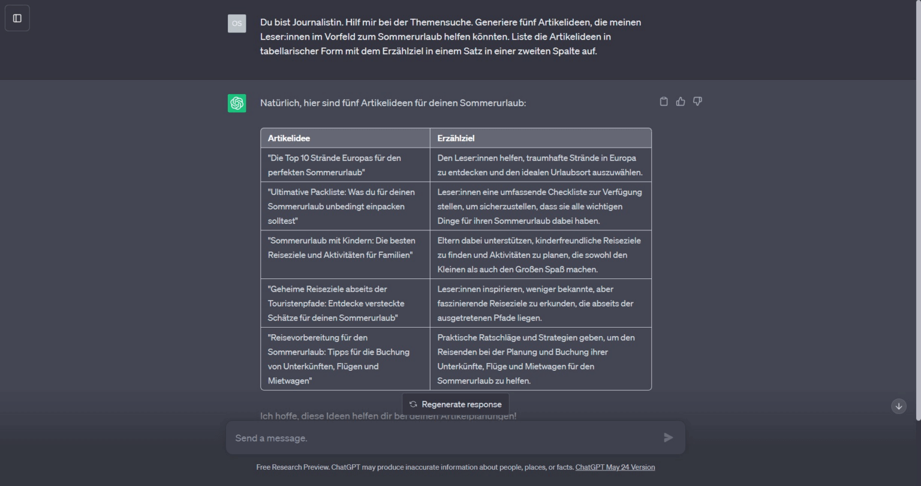Rate the response with thumbs down
This screenshot has height=486, width=921.
697,101
